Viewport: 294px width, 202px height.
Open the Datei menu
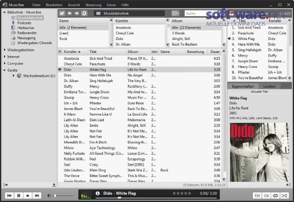point(36,5)
